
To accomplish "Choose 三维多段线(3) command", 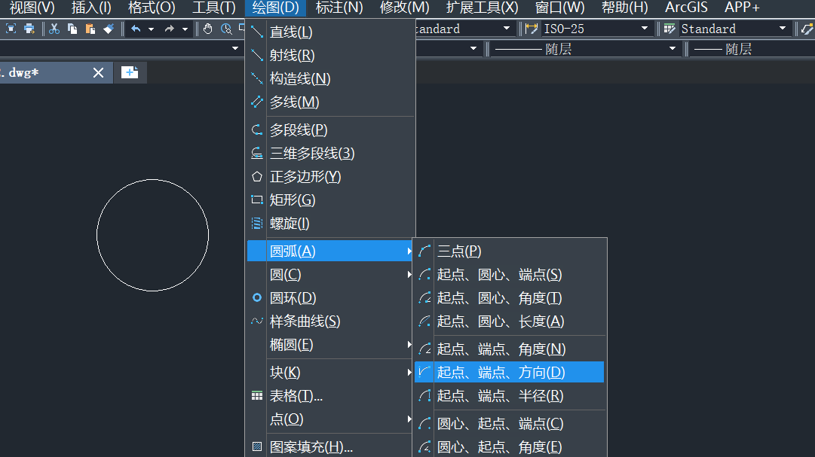I will pos(330,153).
